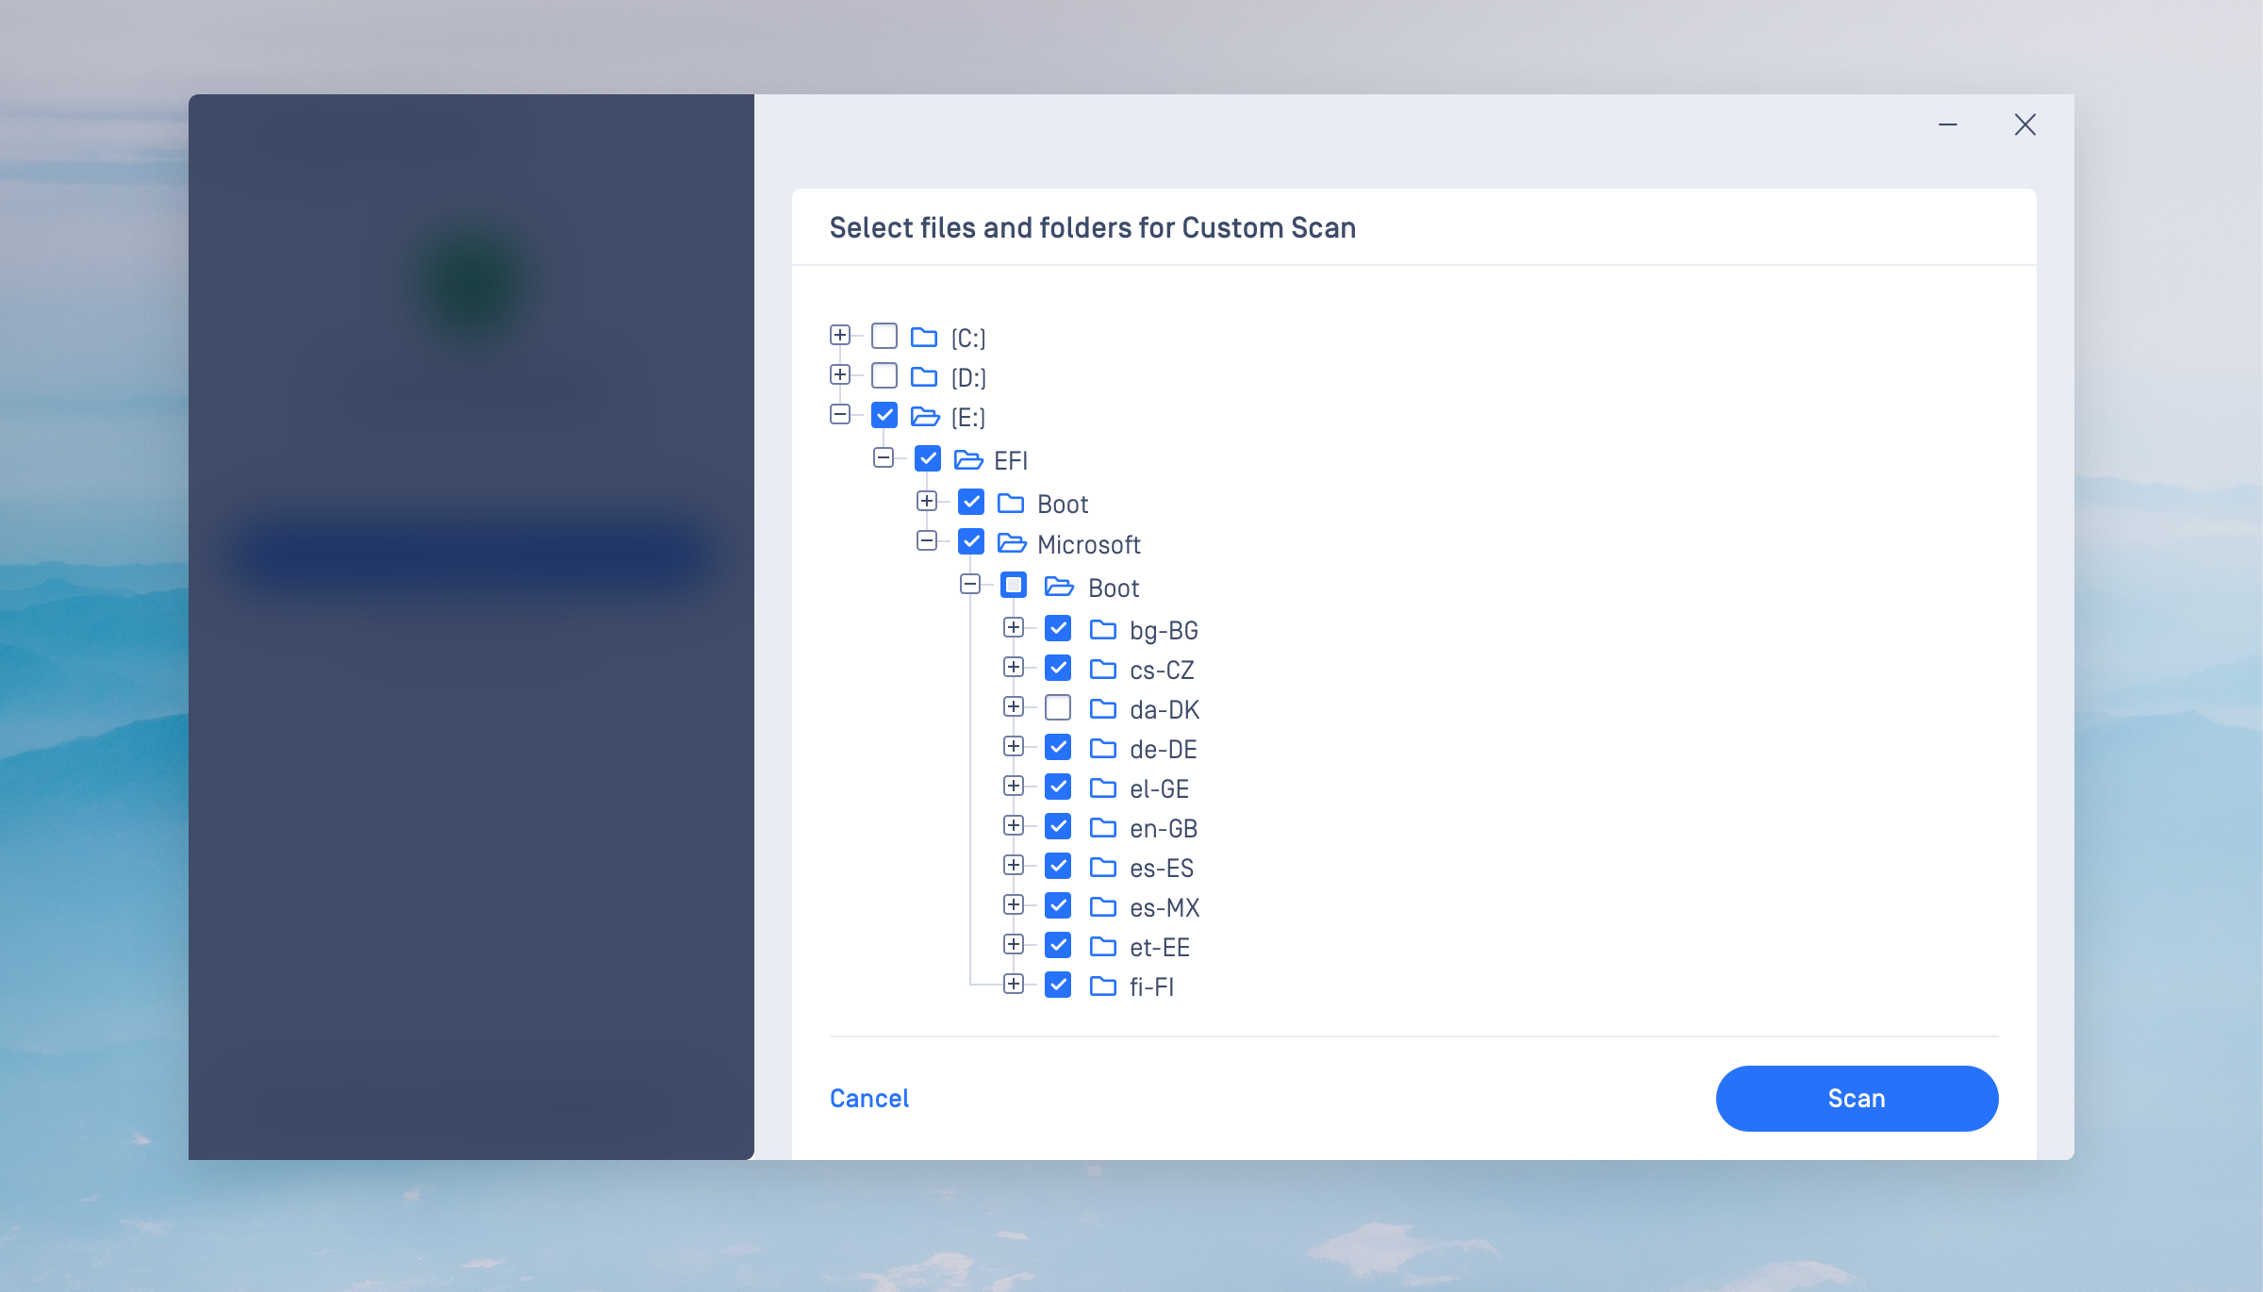Click the Cancel link

click(868, 1099)
